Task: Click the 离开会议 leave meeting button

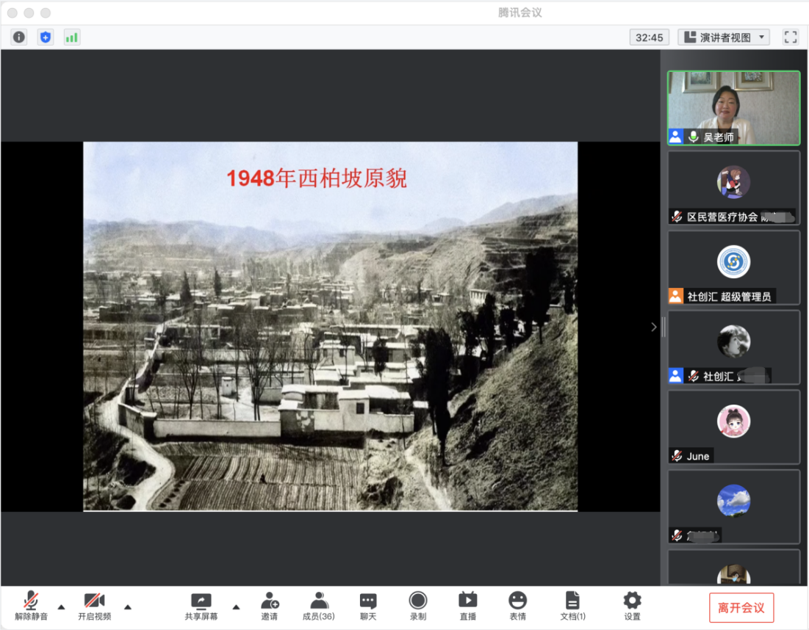Action: coord(741,608)
